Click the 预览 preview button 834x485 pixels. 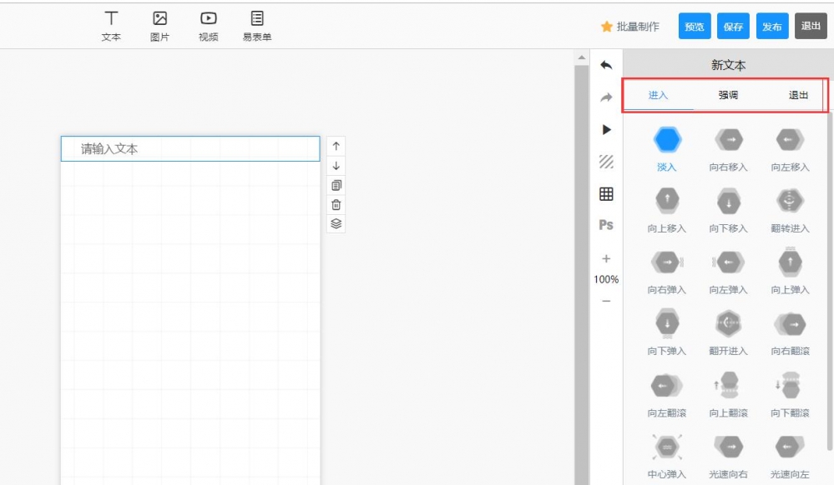pos(694,27)
